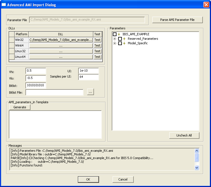Click the Parse AMI Parameter File button
This screenshot has width=211, height=187.
click(x=177, y=20)
